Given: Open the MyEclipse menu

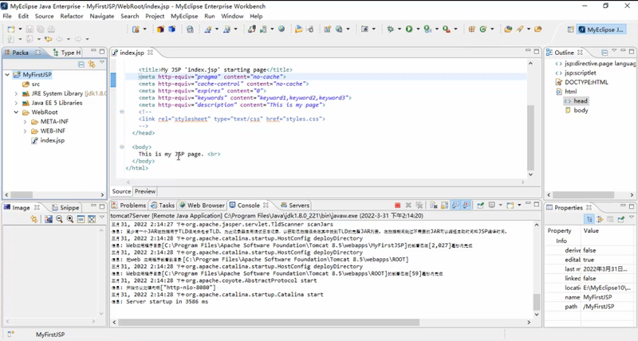Looking at the screenshot, I should (184, 16).
